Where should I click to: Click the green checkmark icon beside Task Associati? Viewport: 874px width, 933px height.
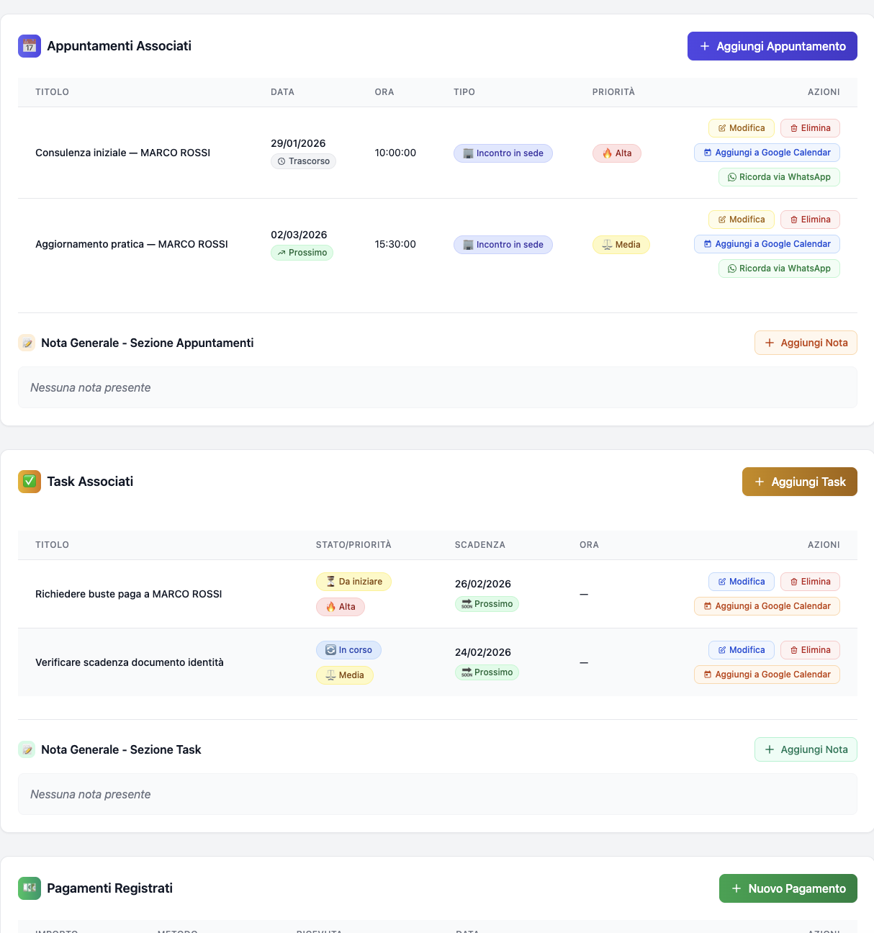coord(30,482)
